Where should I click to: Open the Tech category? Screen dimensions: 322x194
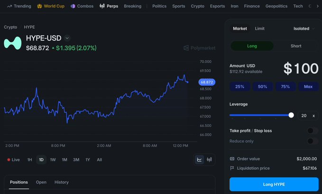(x=298, y=6)
